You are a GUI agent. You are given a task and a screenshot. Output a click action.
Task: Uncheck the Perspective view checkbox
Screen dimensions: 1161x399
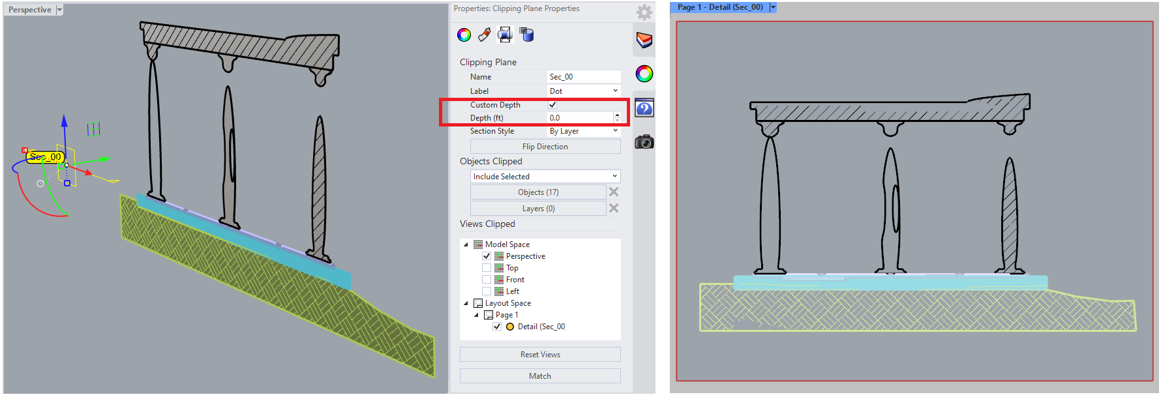(487, 256)
